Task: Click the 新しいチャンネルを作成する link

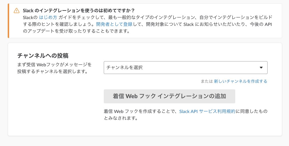Action: [240, 81]
